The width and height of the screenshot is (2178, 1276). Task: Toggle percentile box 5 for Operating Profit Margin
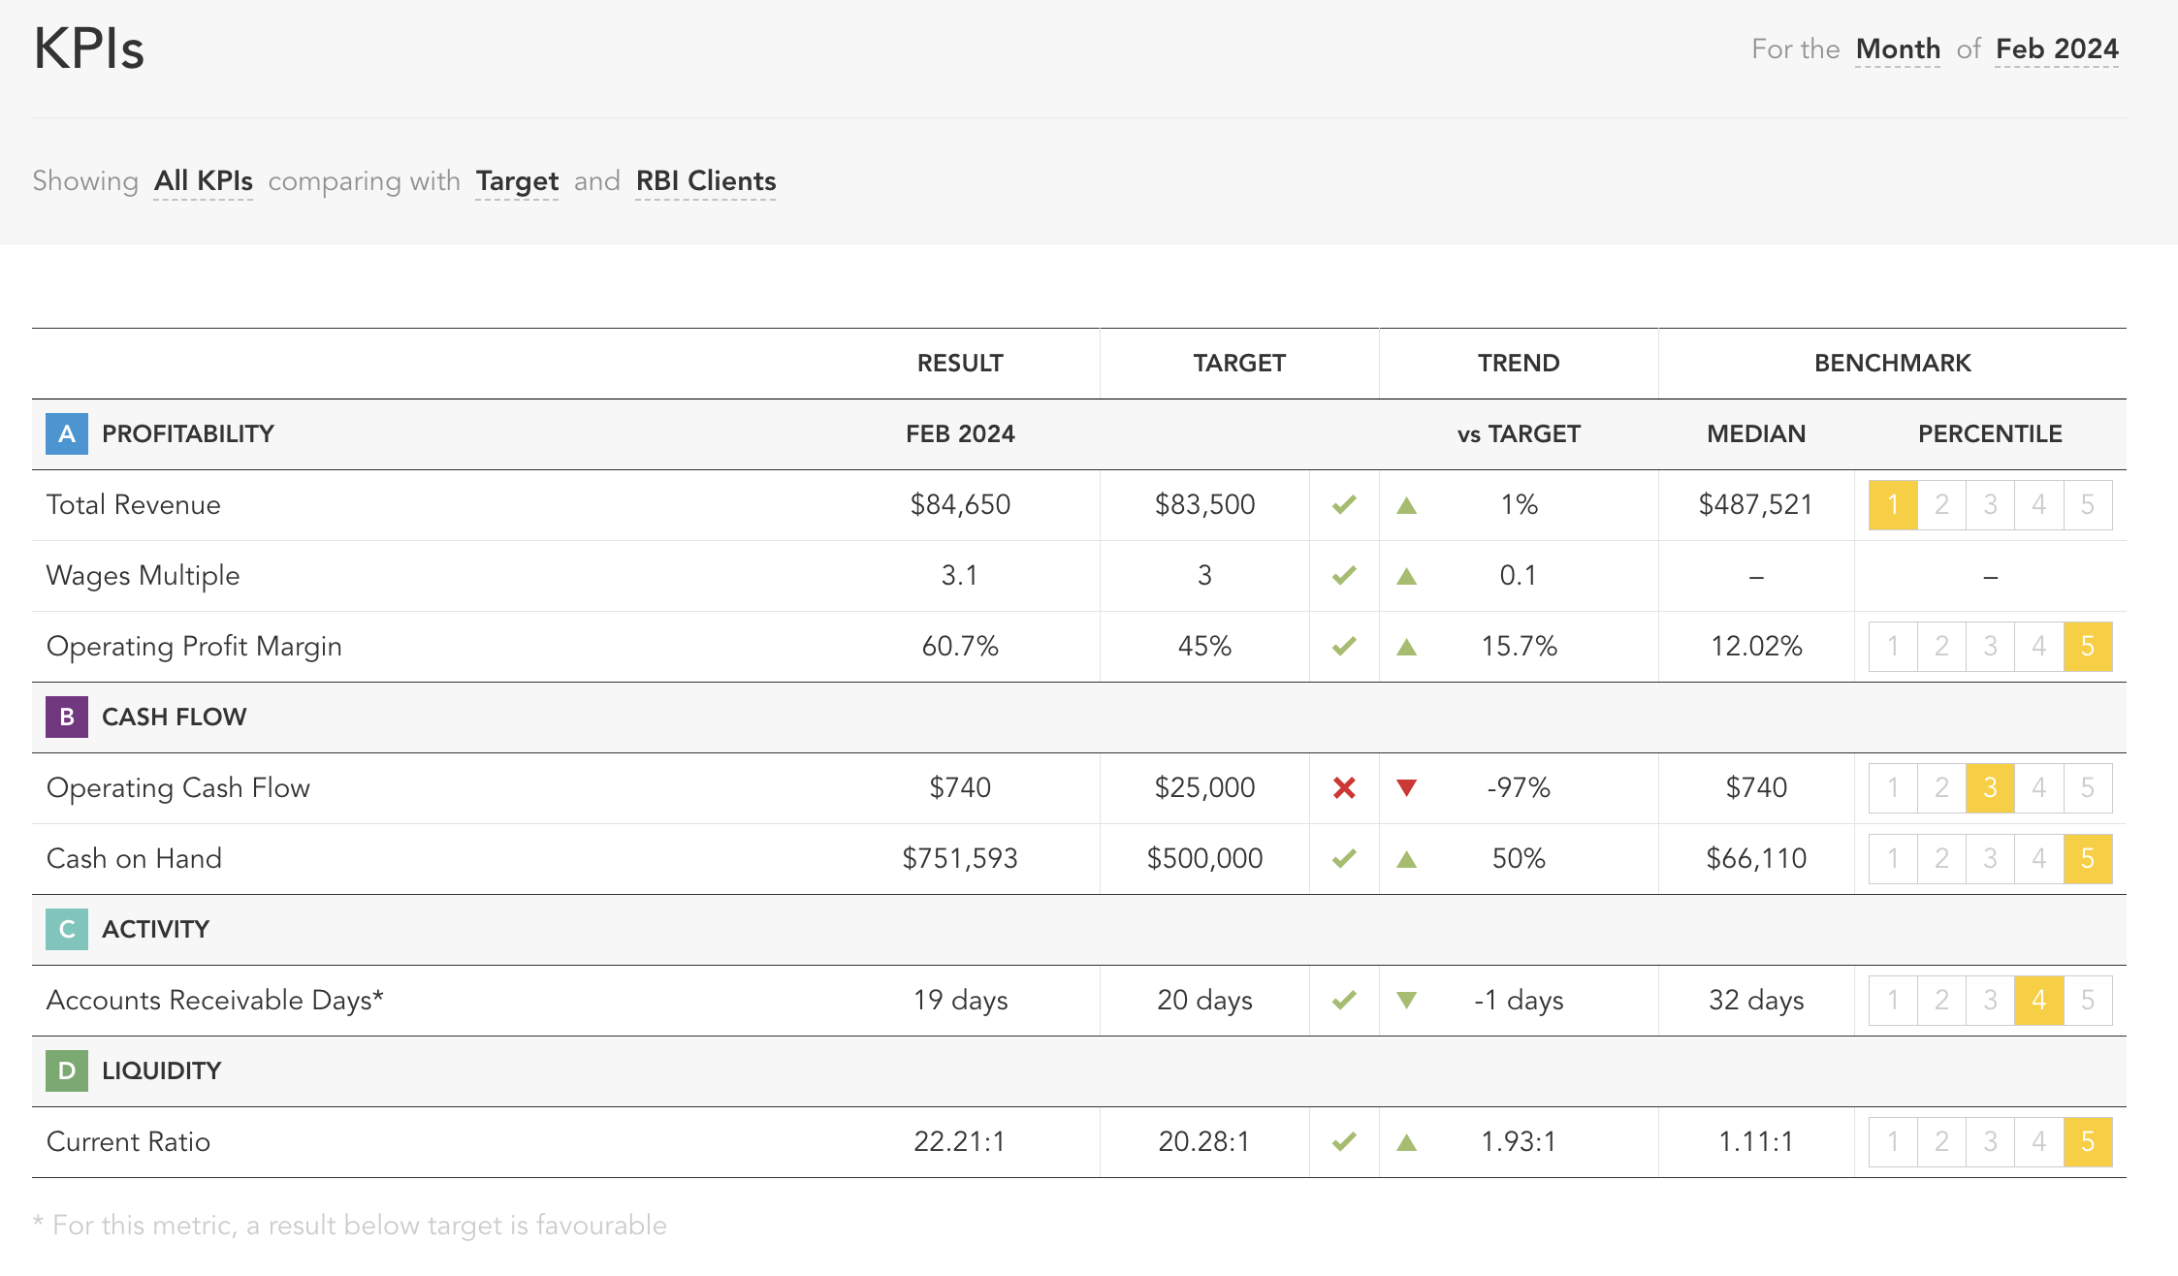[x=2089, y=646]
